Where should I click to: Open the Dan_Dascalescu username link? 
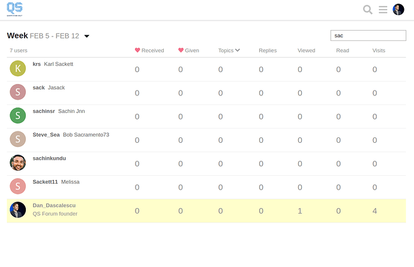point(54,205)
